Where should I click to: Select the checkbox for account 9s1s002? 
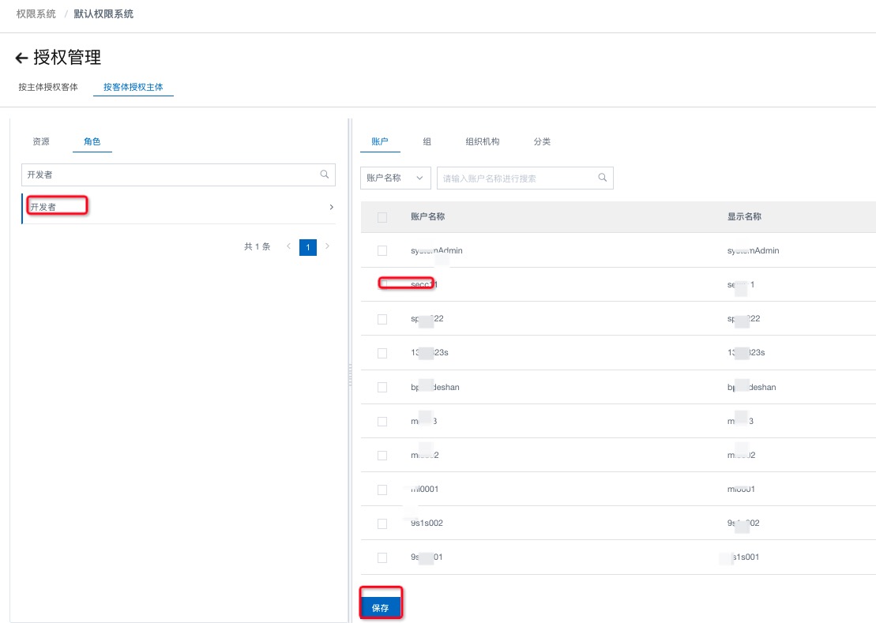click(382, 524)
